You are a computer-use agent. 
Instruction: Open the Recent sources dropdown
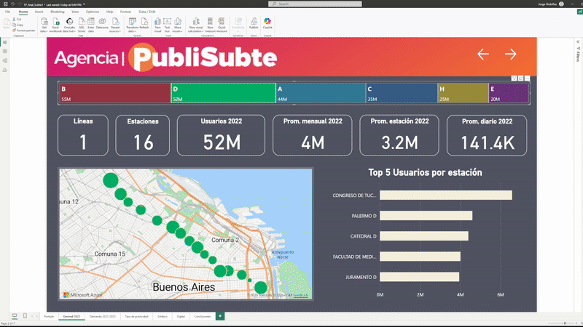click(x=114, y=30)
